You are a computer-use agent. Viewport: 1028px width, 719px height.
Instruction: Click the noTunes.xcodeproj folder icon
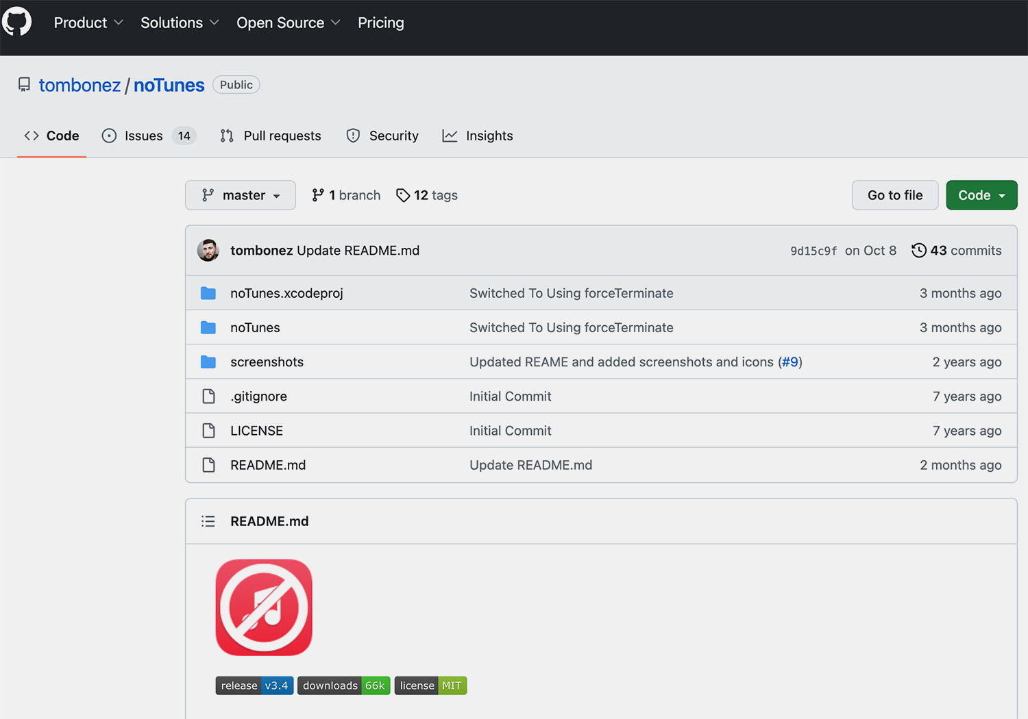click(x=208, y=294)
